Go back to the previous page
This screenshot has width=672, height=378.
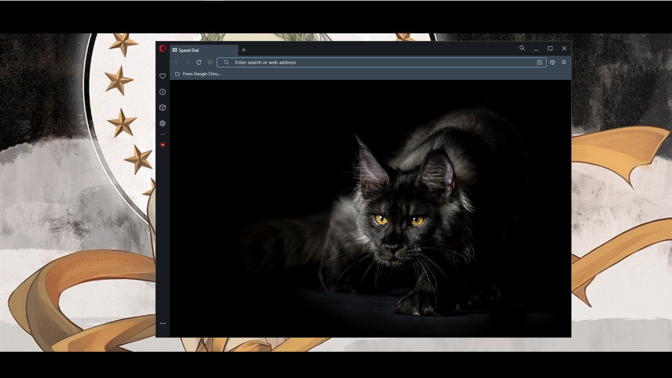pos(176,62)
